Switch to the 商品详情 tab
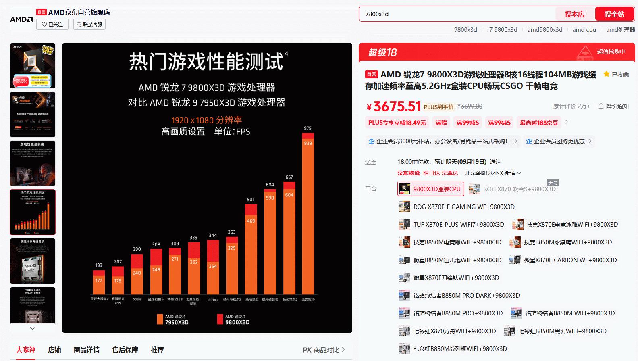This screenshot has height=361, width=638. pos(87,350)
